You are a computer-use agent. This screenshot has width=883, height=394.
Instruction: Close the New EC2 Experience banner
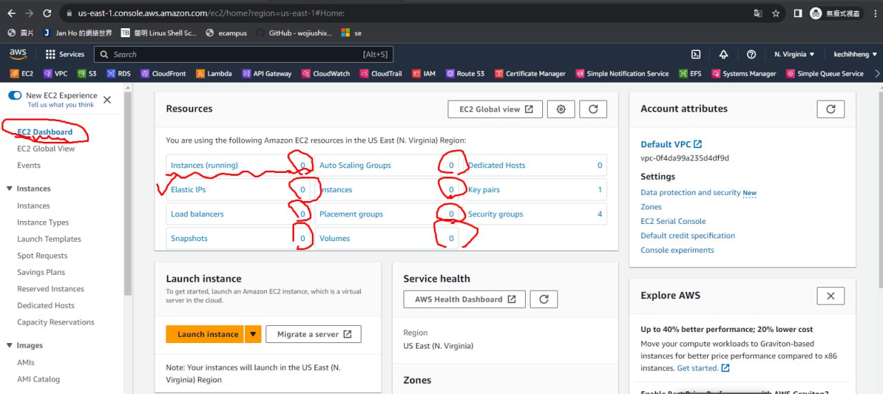point(107,100)
